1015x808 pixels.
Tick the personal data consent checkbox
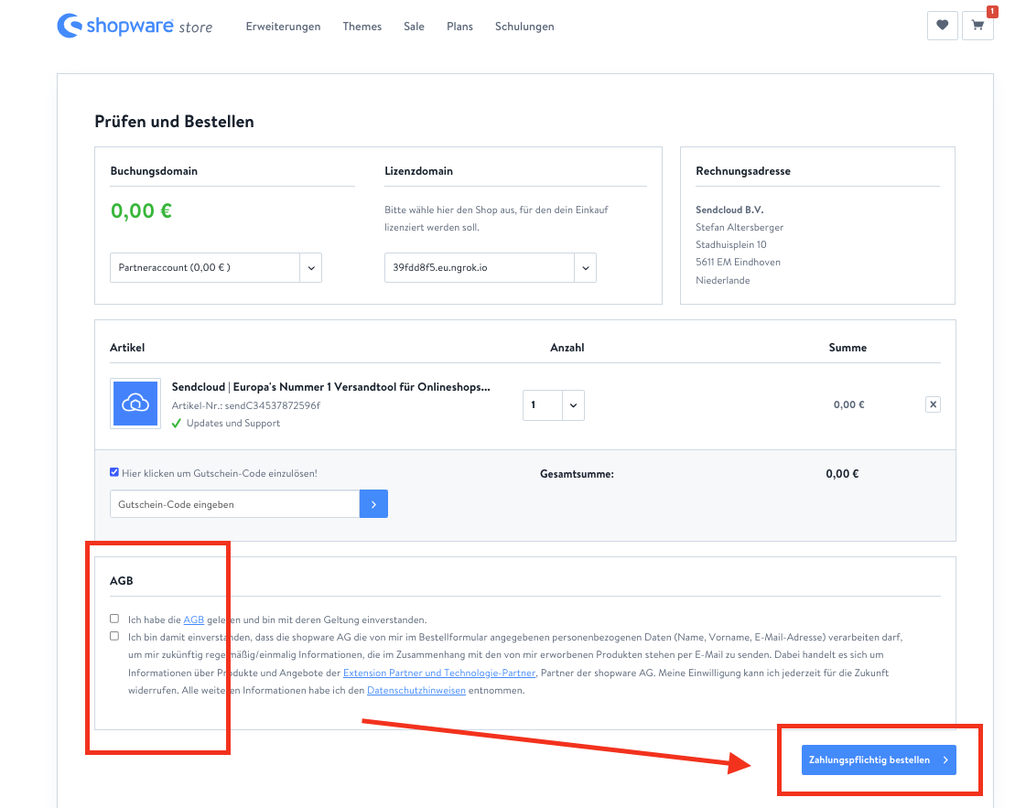pos(114,637)
